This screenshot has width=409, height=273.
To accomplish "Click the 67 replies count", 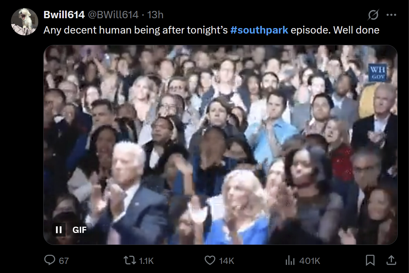I will click(x=64, y=261).
